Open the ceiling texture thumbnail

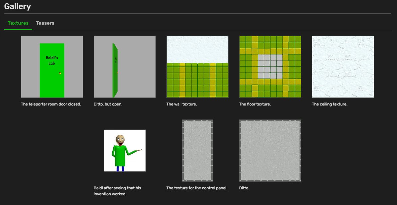(343, 67)
